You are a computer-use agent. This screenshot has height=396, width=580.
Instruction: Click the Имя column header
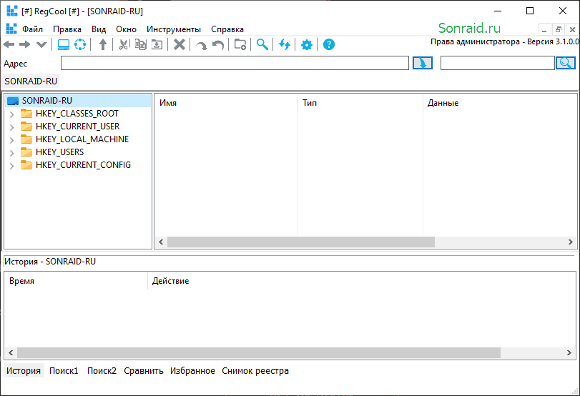[226, 103]
